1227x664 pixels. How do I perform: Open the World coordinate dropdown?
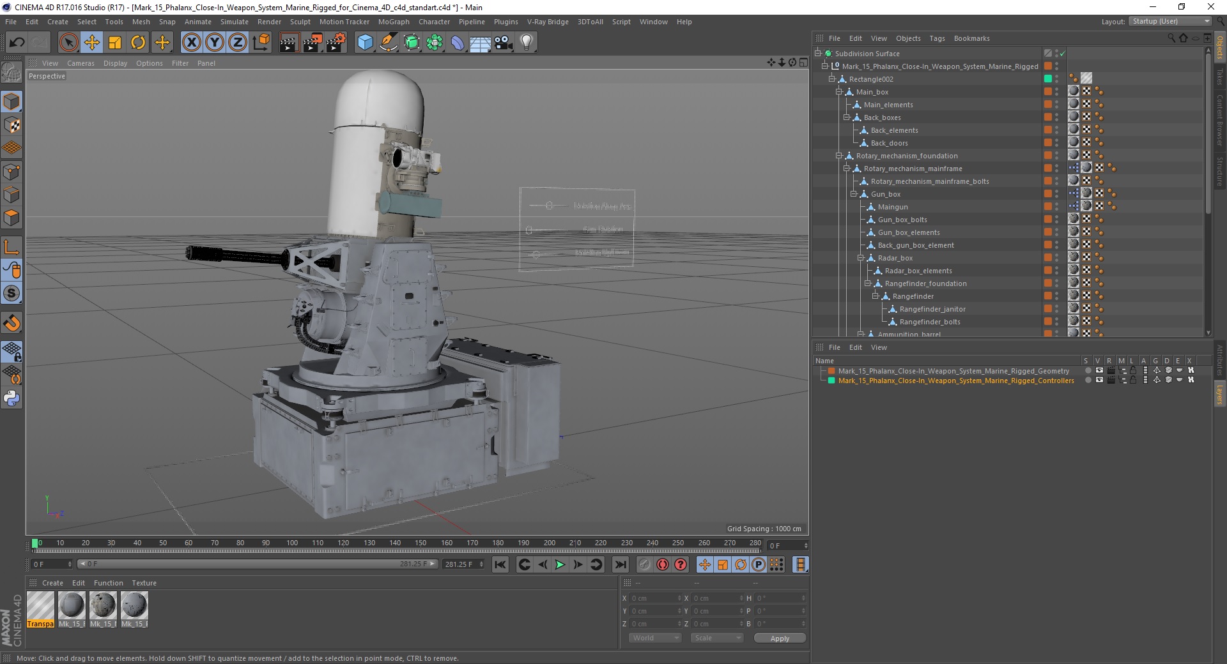pyautogui.click(x=655, y=638)
